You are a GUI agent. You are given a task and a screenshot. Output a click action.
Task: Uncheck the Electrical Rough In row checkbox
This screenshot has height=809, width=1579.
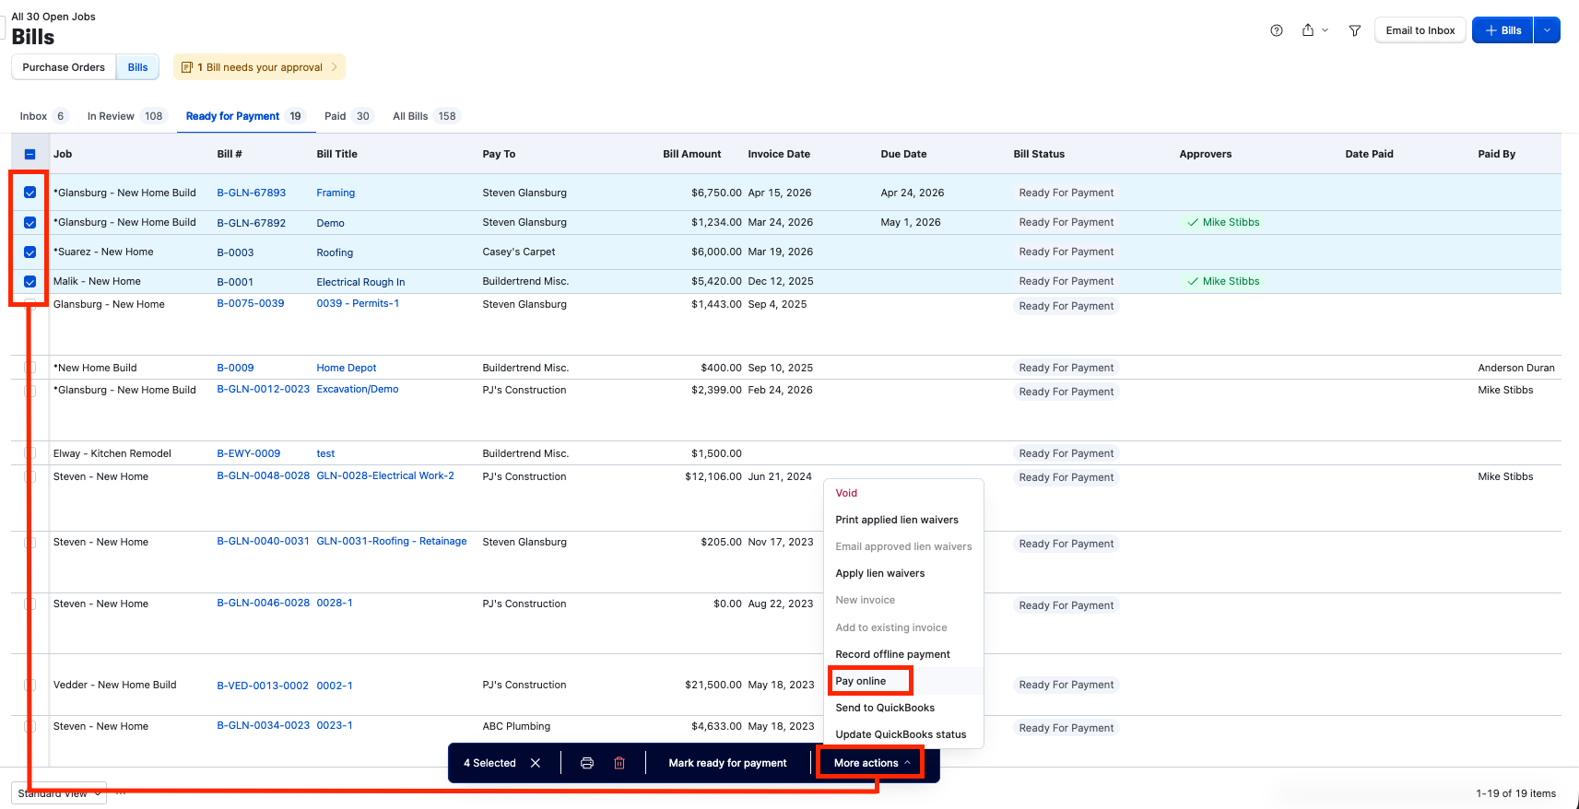[x=29, y=281]
